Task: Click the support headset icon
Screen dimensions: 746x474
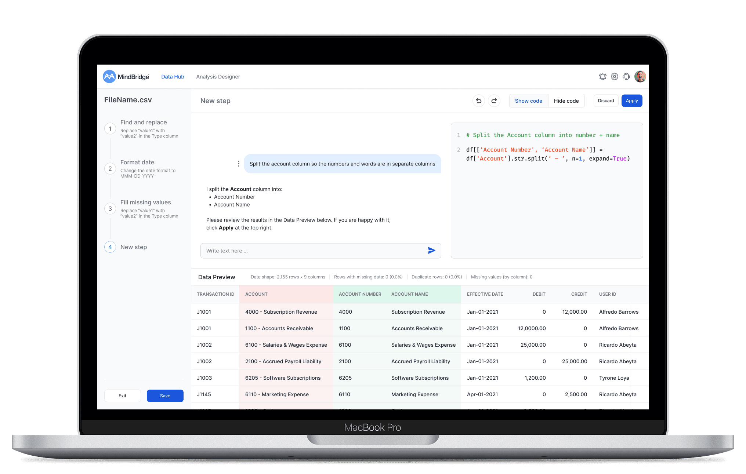Action: coord(626,77)
